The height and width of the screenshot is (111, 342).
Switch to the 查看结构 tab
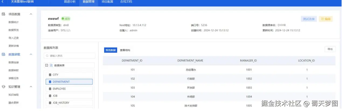125,50
